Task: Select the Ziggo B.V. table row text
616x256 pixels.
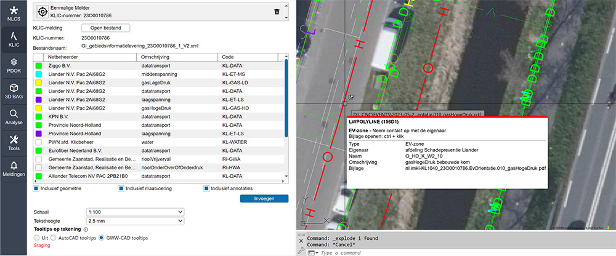Action: click(x=59, y=66)
